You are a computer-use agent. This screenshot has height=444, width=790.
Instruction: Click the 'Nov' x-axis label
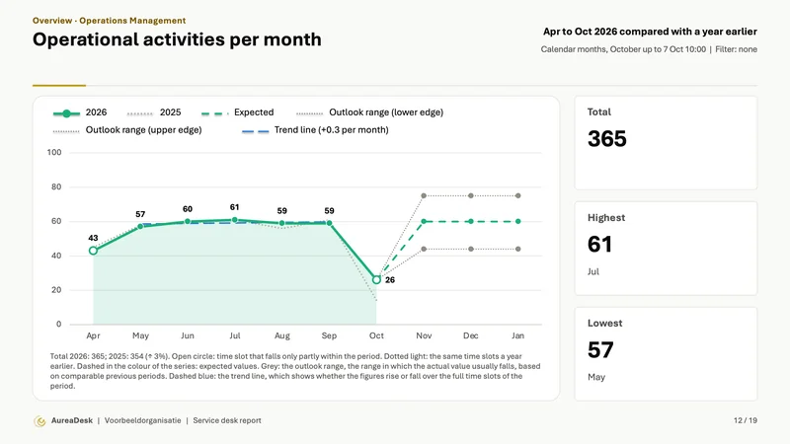pos(424,335)
